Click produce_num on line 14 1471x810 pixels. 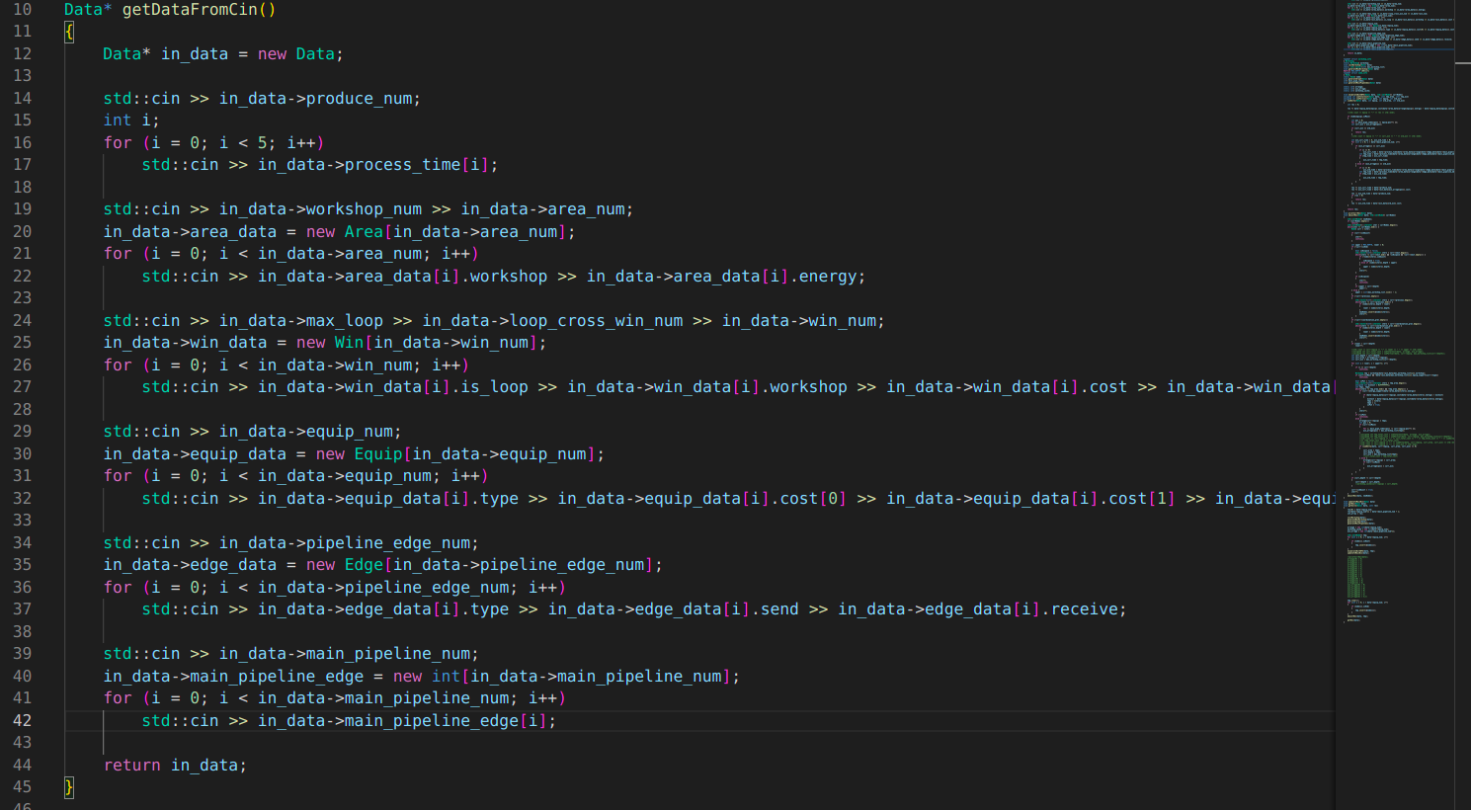tap(359, 99)
